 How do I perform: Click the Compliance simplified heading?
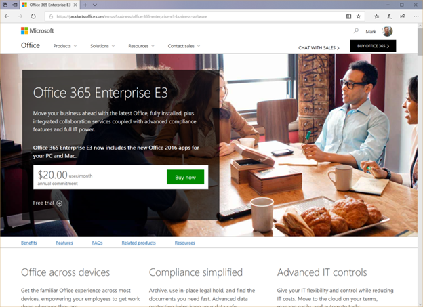pos(196,272)
